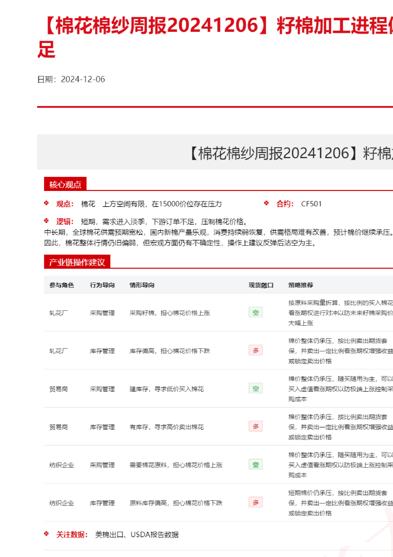393x557 pixels.
Task: Click the 多 badge in 贸易商 库存管理 row
Action: click(255, 426)
